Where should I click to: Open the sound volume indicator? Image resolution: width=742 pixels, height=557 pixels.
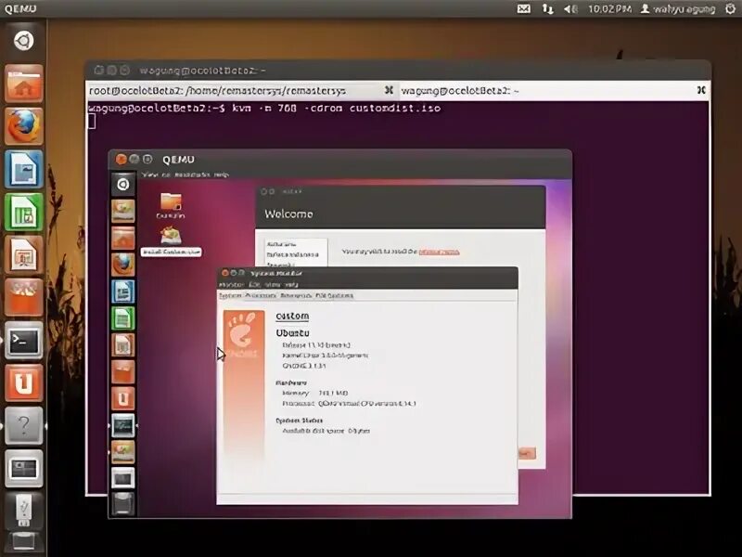(570, 8)
